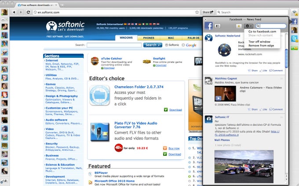
Task: Expand the Internet section in Sections list
Action: (51, 60)
